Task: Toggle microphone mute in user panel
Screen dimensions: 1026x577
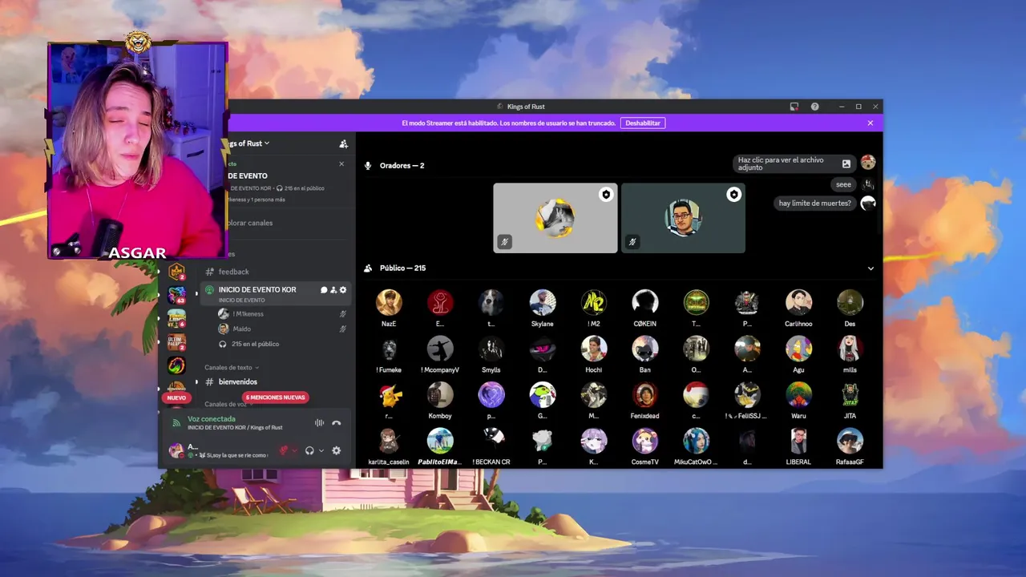Action: [283, 450]
